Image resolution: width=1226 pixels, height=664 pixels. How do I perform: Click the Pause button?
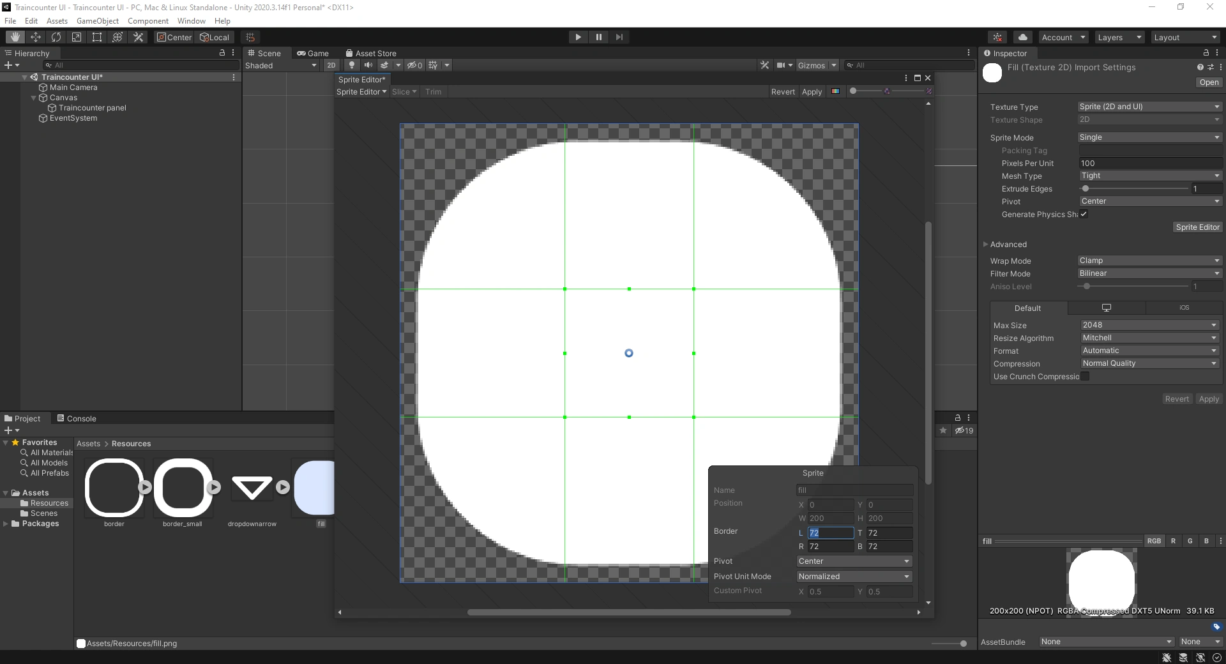(598, 37)
